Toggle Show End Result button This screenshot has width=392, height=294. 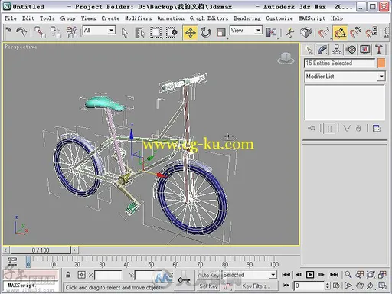(x=329, y=128)
